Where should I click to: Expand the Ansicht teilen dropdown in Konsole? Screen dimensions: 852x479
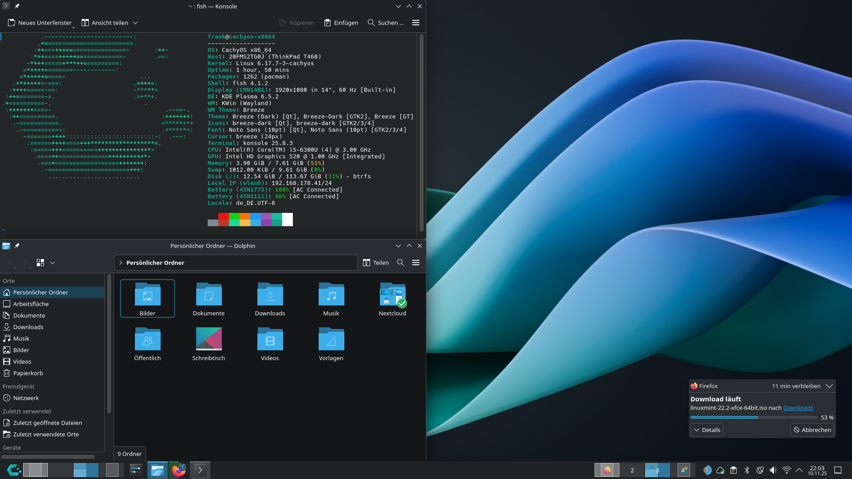point(135,23)
